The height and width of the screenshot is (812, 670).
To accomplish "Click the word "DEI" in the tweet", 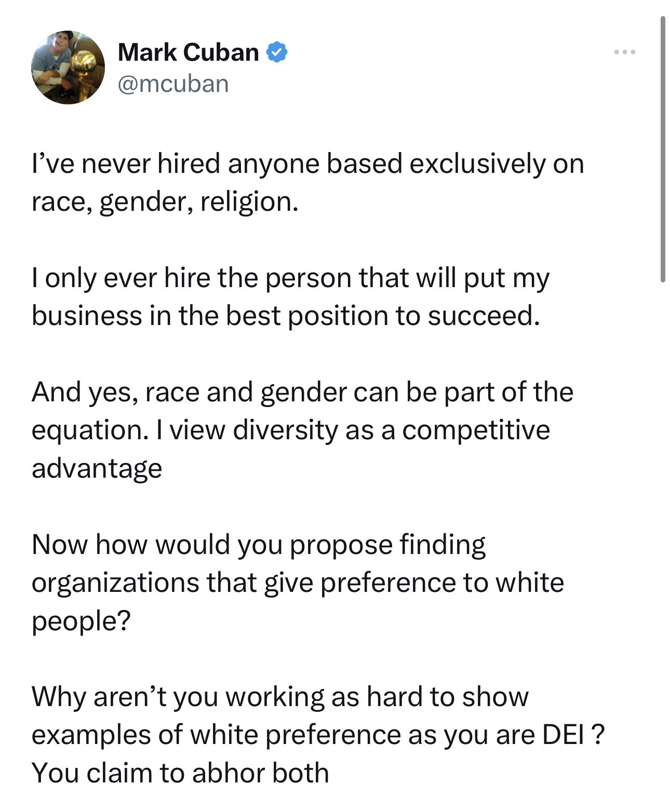I will click(x=563, y=734).
